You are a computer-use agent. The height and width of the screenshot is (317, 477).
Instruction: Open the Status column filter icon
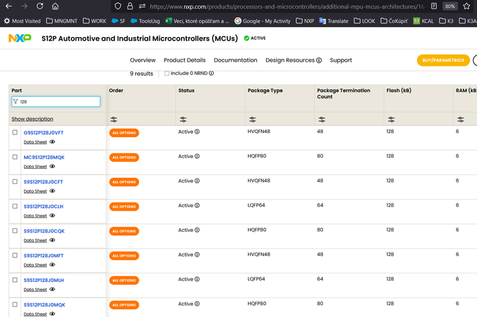click(183, 119)
